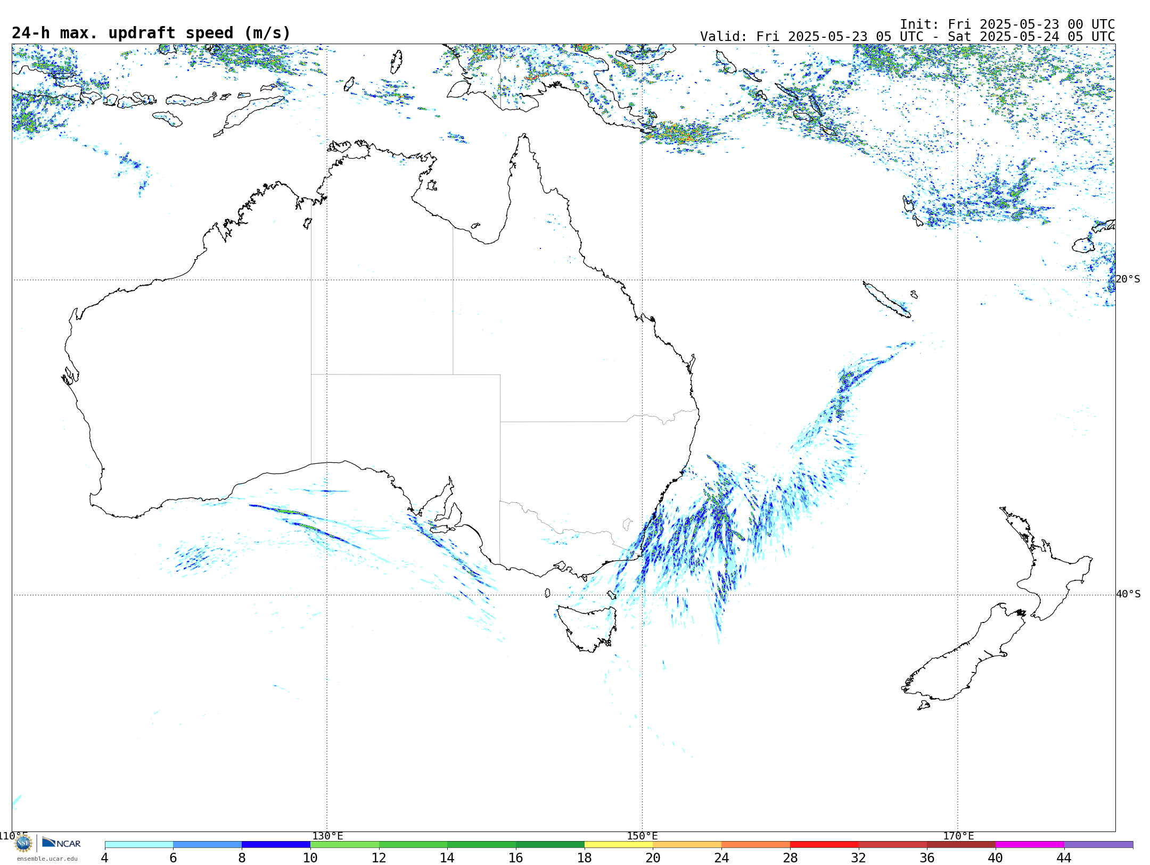Click the 130°E longitude label
The width and height of the screenshot is (1150, 865).
pos(327,836)
